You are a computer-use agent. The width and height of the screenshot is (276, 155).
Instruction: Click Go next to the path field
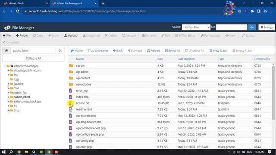[x=60, y=51]
